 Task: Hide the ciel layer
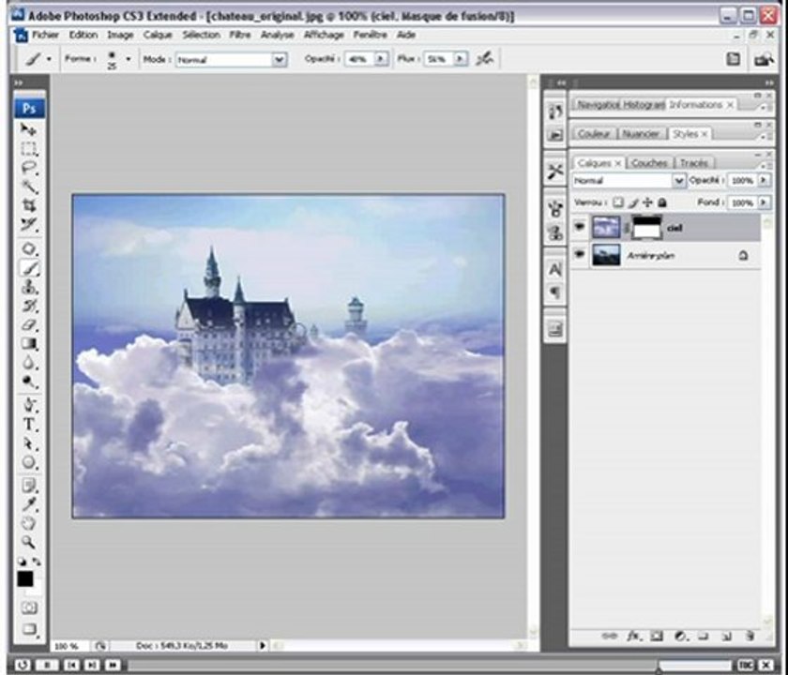click(x=580, y=227)
